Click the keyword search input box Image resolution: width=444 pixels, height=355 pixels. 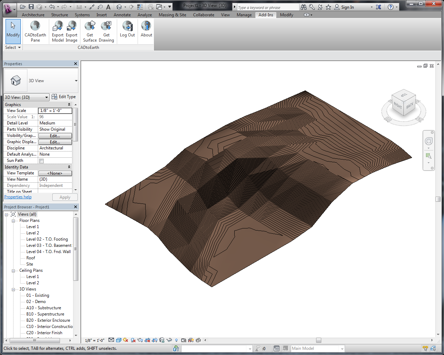[268, 7]
